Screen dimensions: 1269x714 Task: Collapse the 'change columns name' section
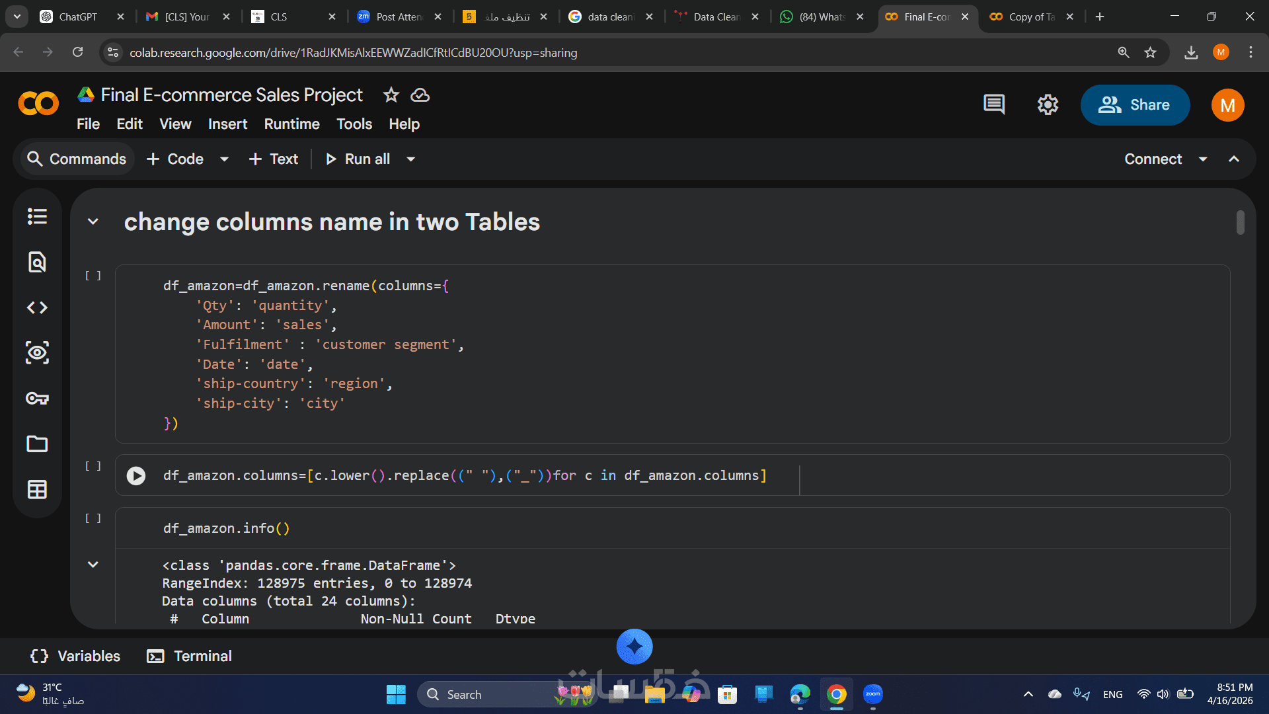(x=93, y=222)
